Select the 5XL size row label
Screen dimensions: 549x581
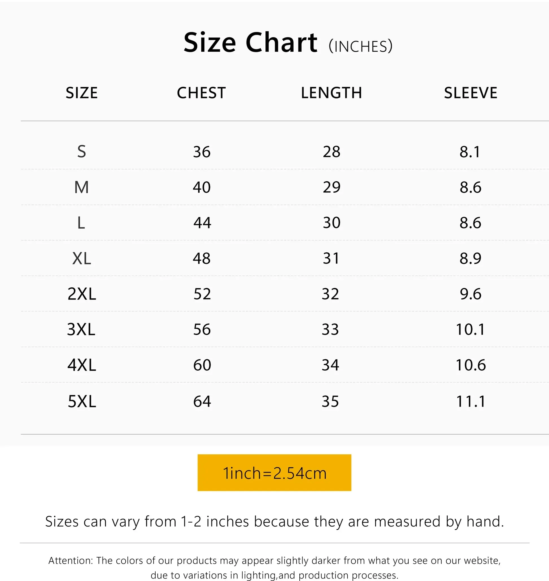[82, 401]
